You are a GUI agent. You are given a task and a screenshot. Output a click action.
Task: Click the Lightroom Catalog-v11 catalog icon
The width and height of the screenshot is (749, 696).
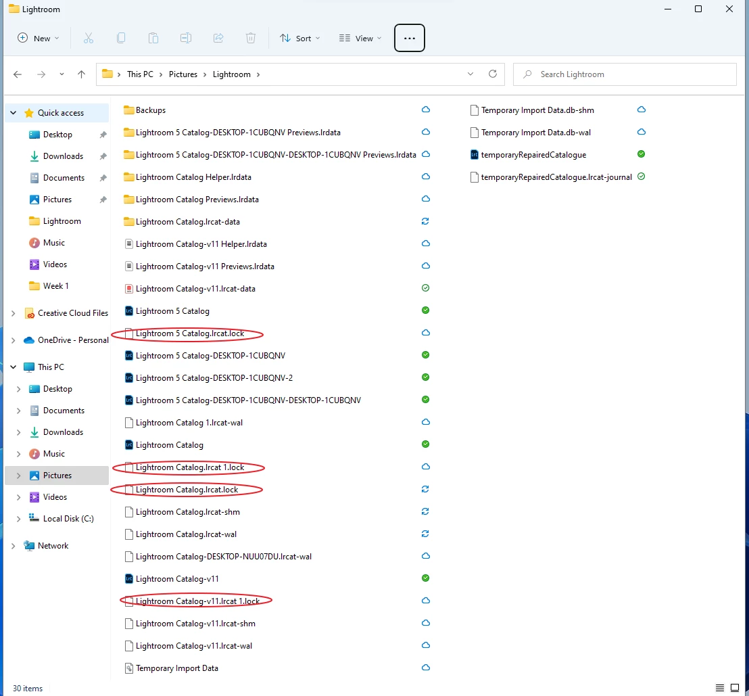(128, 579)
